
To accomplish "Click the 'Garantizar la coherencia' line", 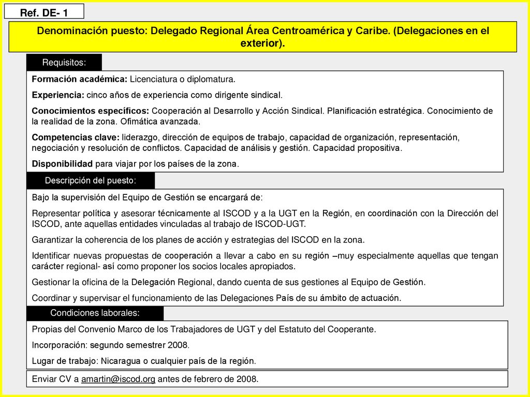I will [198, 240].
